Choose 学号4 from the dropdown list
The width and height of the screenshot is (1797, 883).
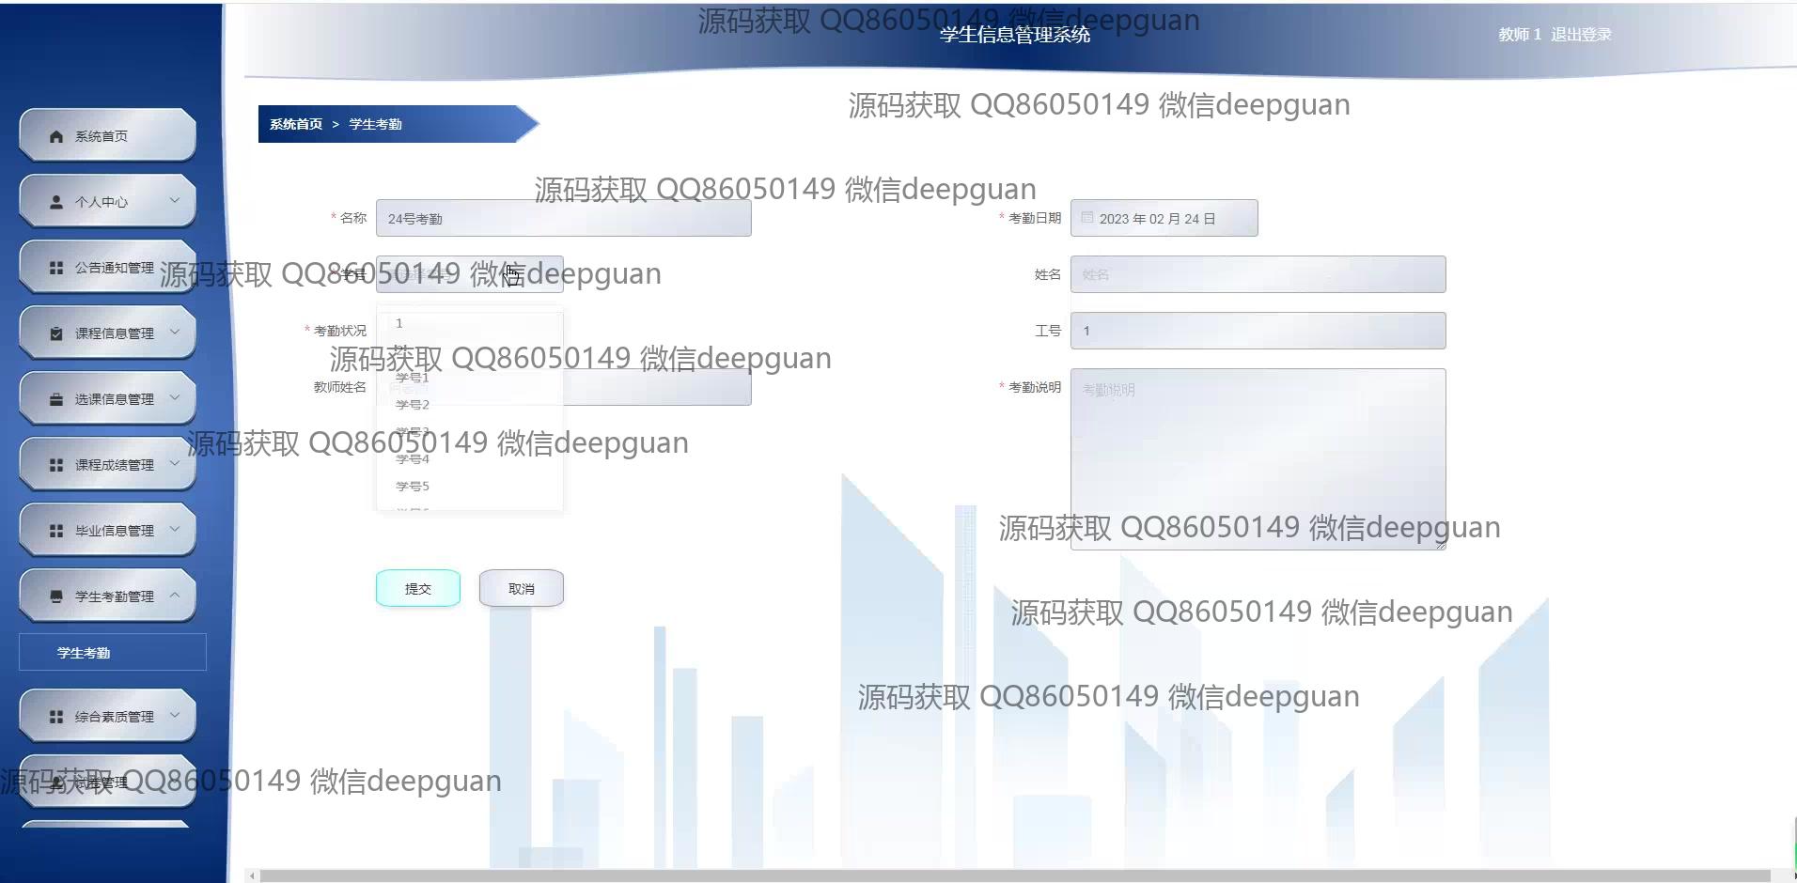tap(470, 459)
